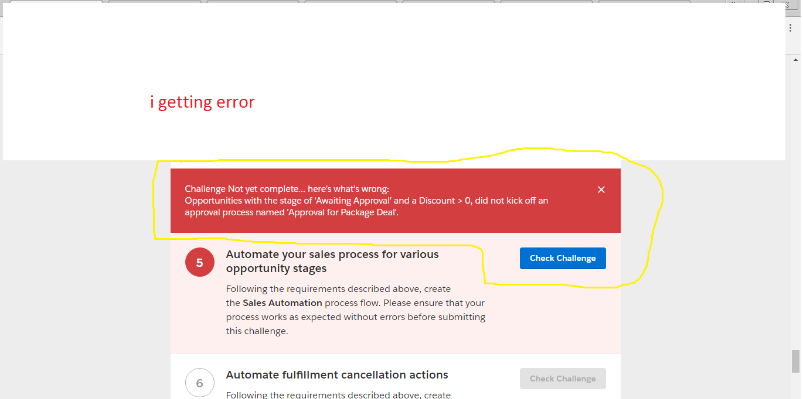Click the 'Challenge Not yet complete' message

287,189
